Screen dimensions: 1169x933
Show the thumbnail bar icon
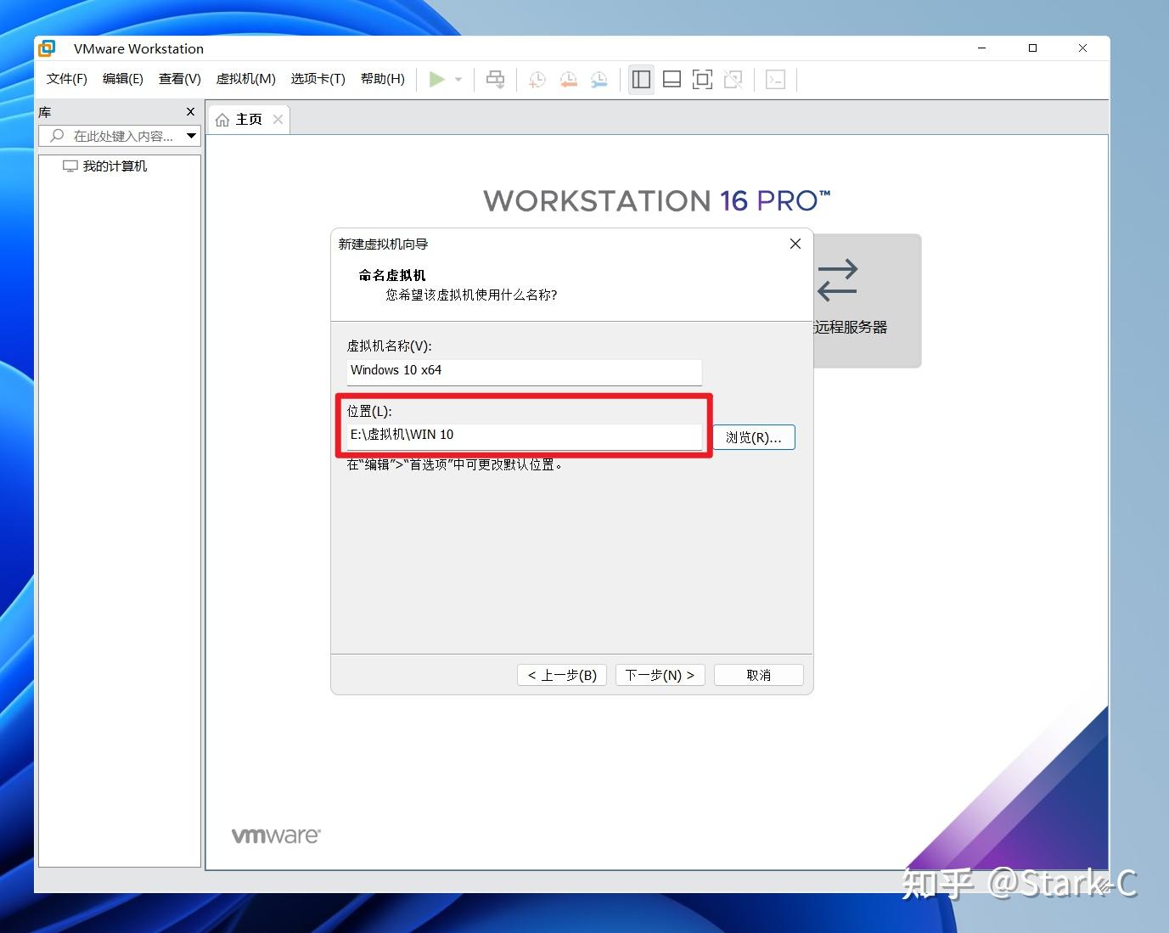tap(672, 79)
